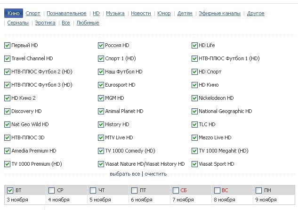The image size is (298, 210).
Task: Tick the СР 4 ноября checkbox
Action: pyautogui.click(x=51, y=191)
